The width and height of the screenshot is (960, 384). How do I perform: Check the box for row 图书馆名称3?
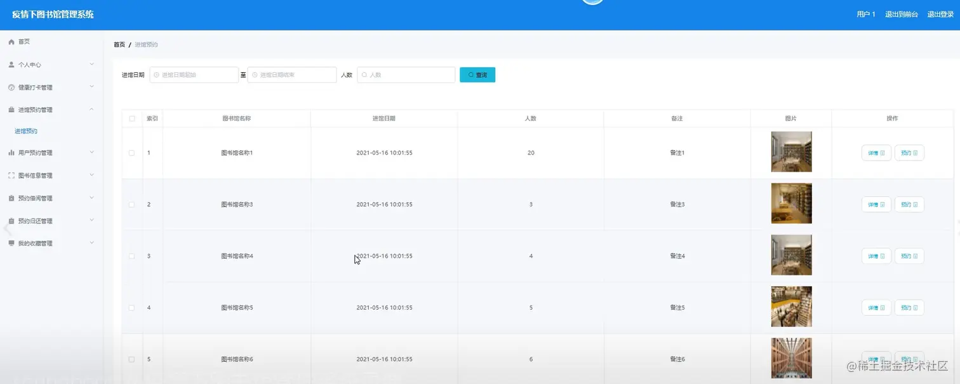point(132,205)
